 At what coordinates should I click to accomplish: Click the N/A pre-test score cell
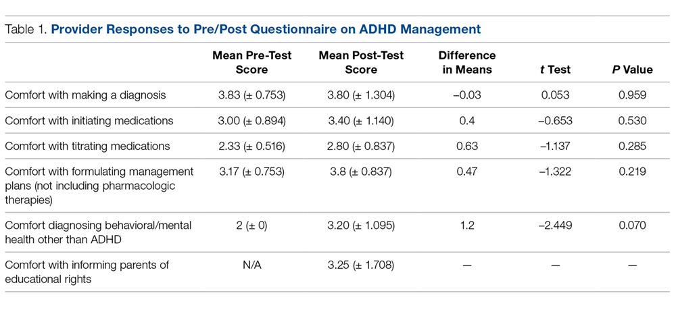(x=252, y=265)
